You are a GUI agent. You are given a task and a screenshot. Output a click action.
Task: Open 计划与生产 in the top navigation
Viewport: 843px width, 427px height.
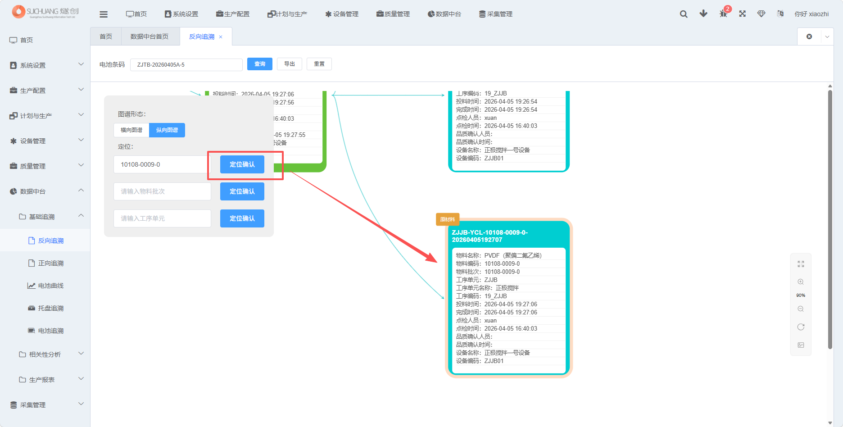coord(287,14)
